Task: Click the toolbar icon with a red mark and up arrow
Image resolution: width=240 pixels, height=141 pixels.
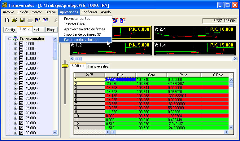Action: (115, 20)
